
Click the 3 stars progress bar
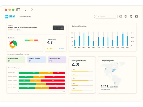click(82, 81)
